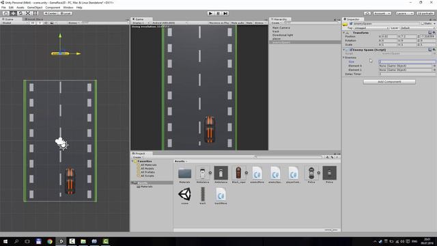
Task: Click the Stats button in Game view
Action: click(249, 23)
